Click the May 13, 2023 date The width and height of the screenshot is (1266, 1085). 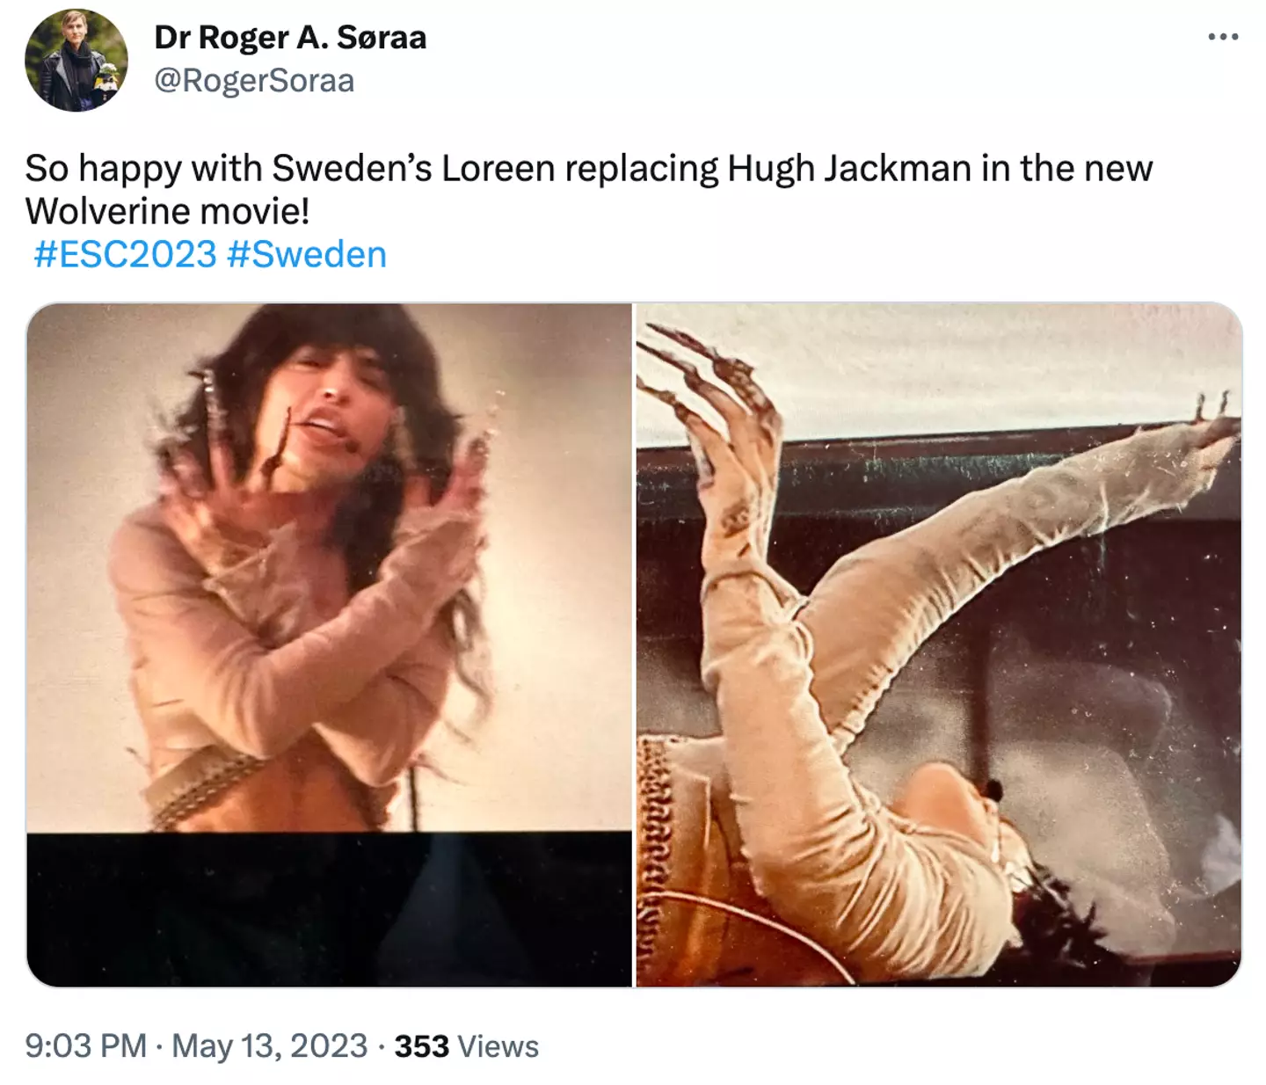point(269,1045)
